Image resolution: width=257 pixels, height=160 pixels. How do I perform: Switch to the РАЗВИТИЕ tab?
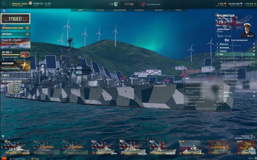click(x=139, y=10)
